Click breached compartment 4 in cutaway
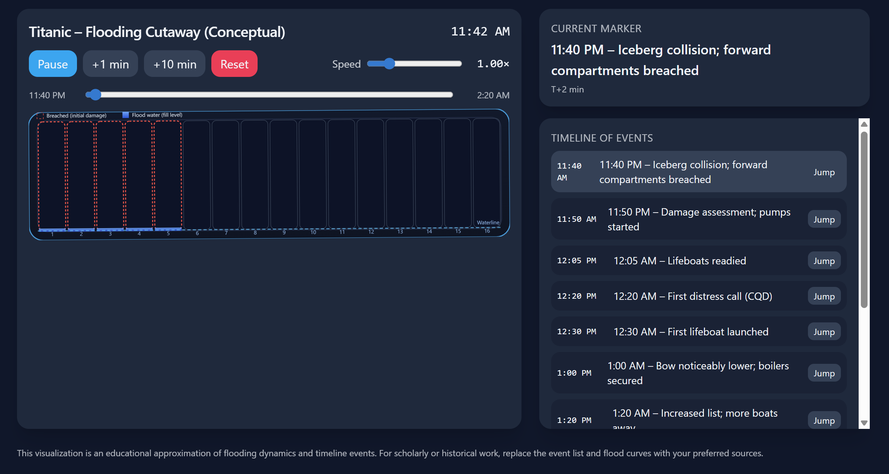Screen dimensions: 889x474 pos(139,175)
